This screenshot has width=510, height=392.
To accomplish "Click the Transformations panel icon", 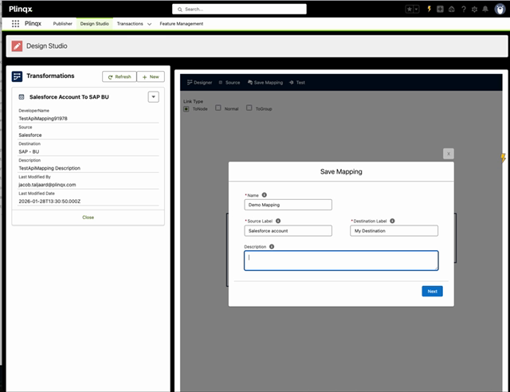I will point(17,76).
